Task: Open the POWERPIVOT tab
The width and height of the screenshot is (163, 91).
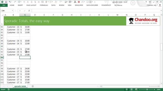Action: pyautogui.click(x=106, y=5)
